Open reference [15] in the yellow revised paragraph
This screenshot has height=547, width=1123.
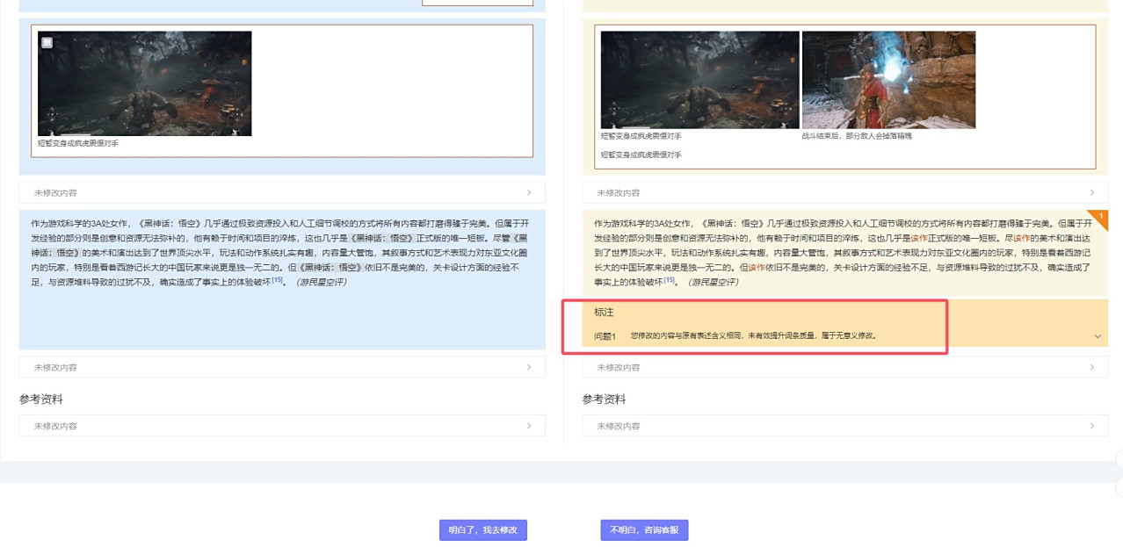pos(670,280)
